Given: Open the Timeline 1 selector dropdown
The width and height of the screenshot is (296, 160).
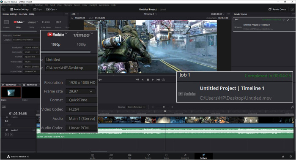Looking at the screenshot, I should (x=151, y=14).
